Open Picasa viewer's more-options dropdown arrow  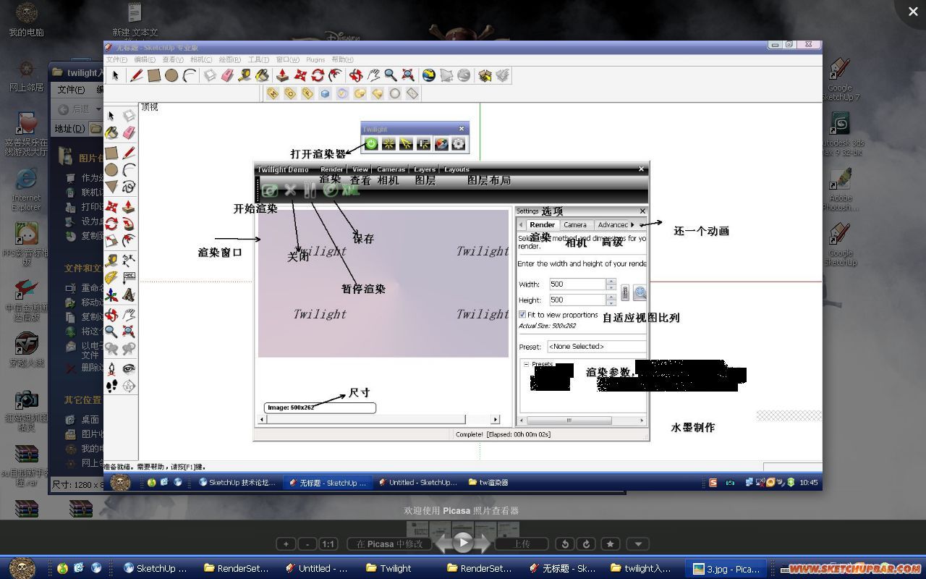point(637,544)
